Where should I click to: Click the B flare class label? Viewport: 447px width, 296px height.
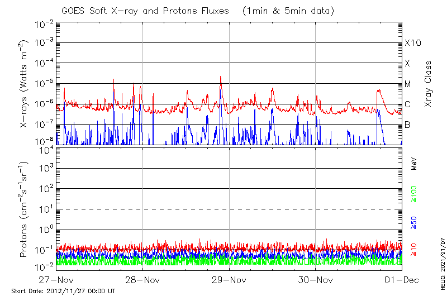407,125
